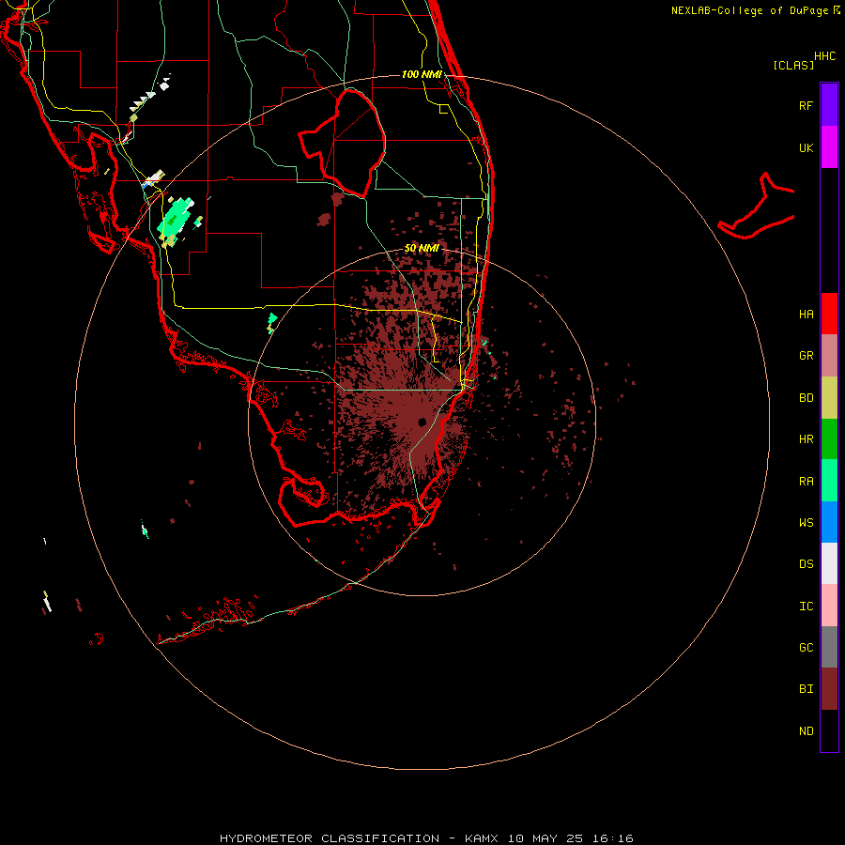Click the "50 NMI" range ring label
Viewport: 845px width, 845px height.
click(422, 248)
